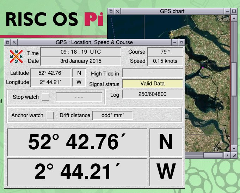This screenshot has height=193, width=240.
Task: Enable the Anchor watch checkbox
Action: coord(50,115)
